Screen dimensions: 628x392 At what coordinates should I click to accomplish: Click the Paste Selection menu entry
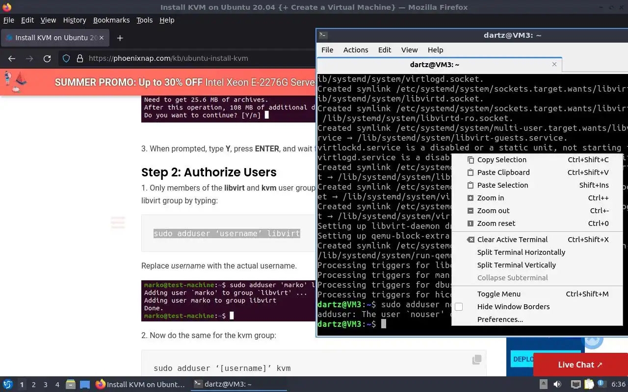pos(537,185)
